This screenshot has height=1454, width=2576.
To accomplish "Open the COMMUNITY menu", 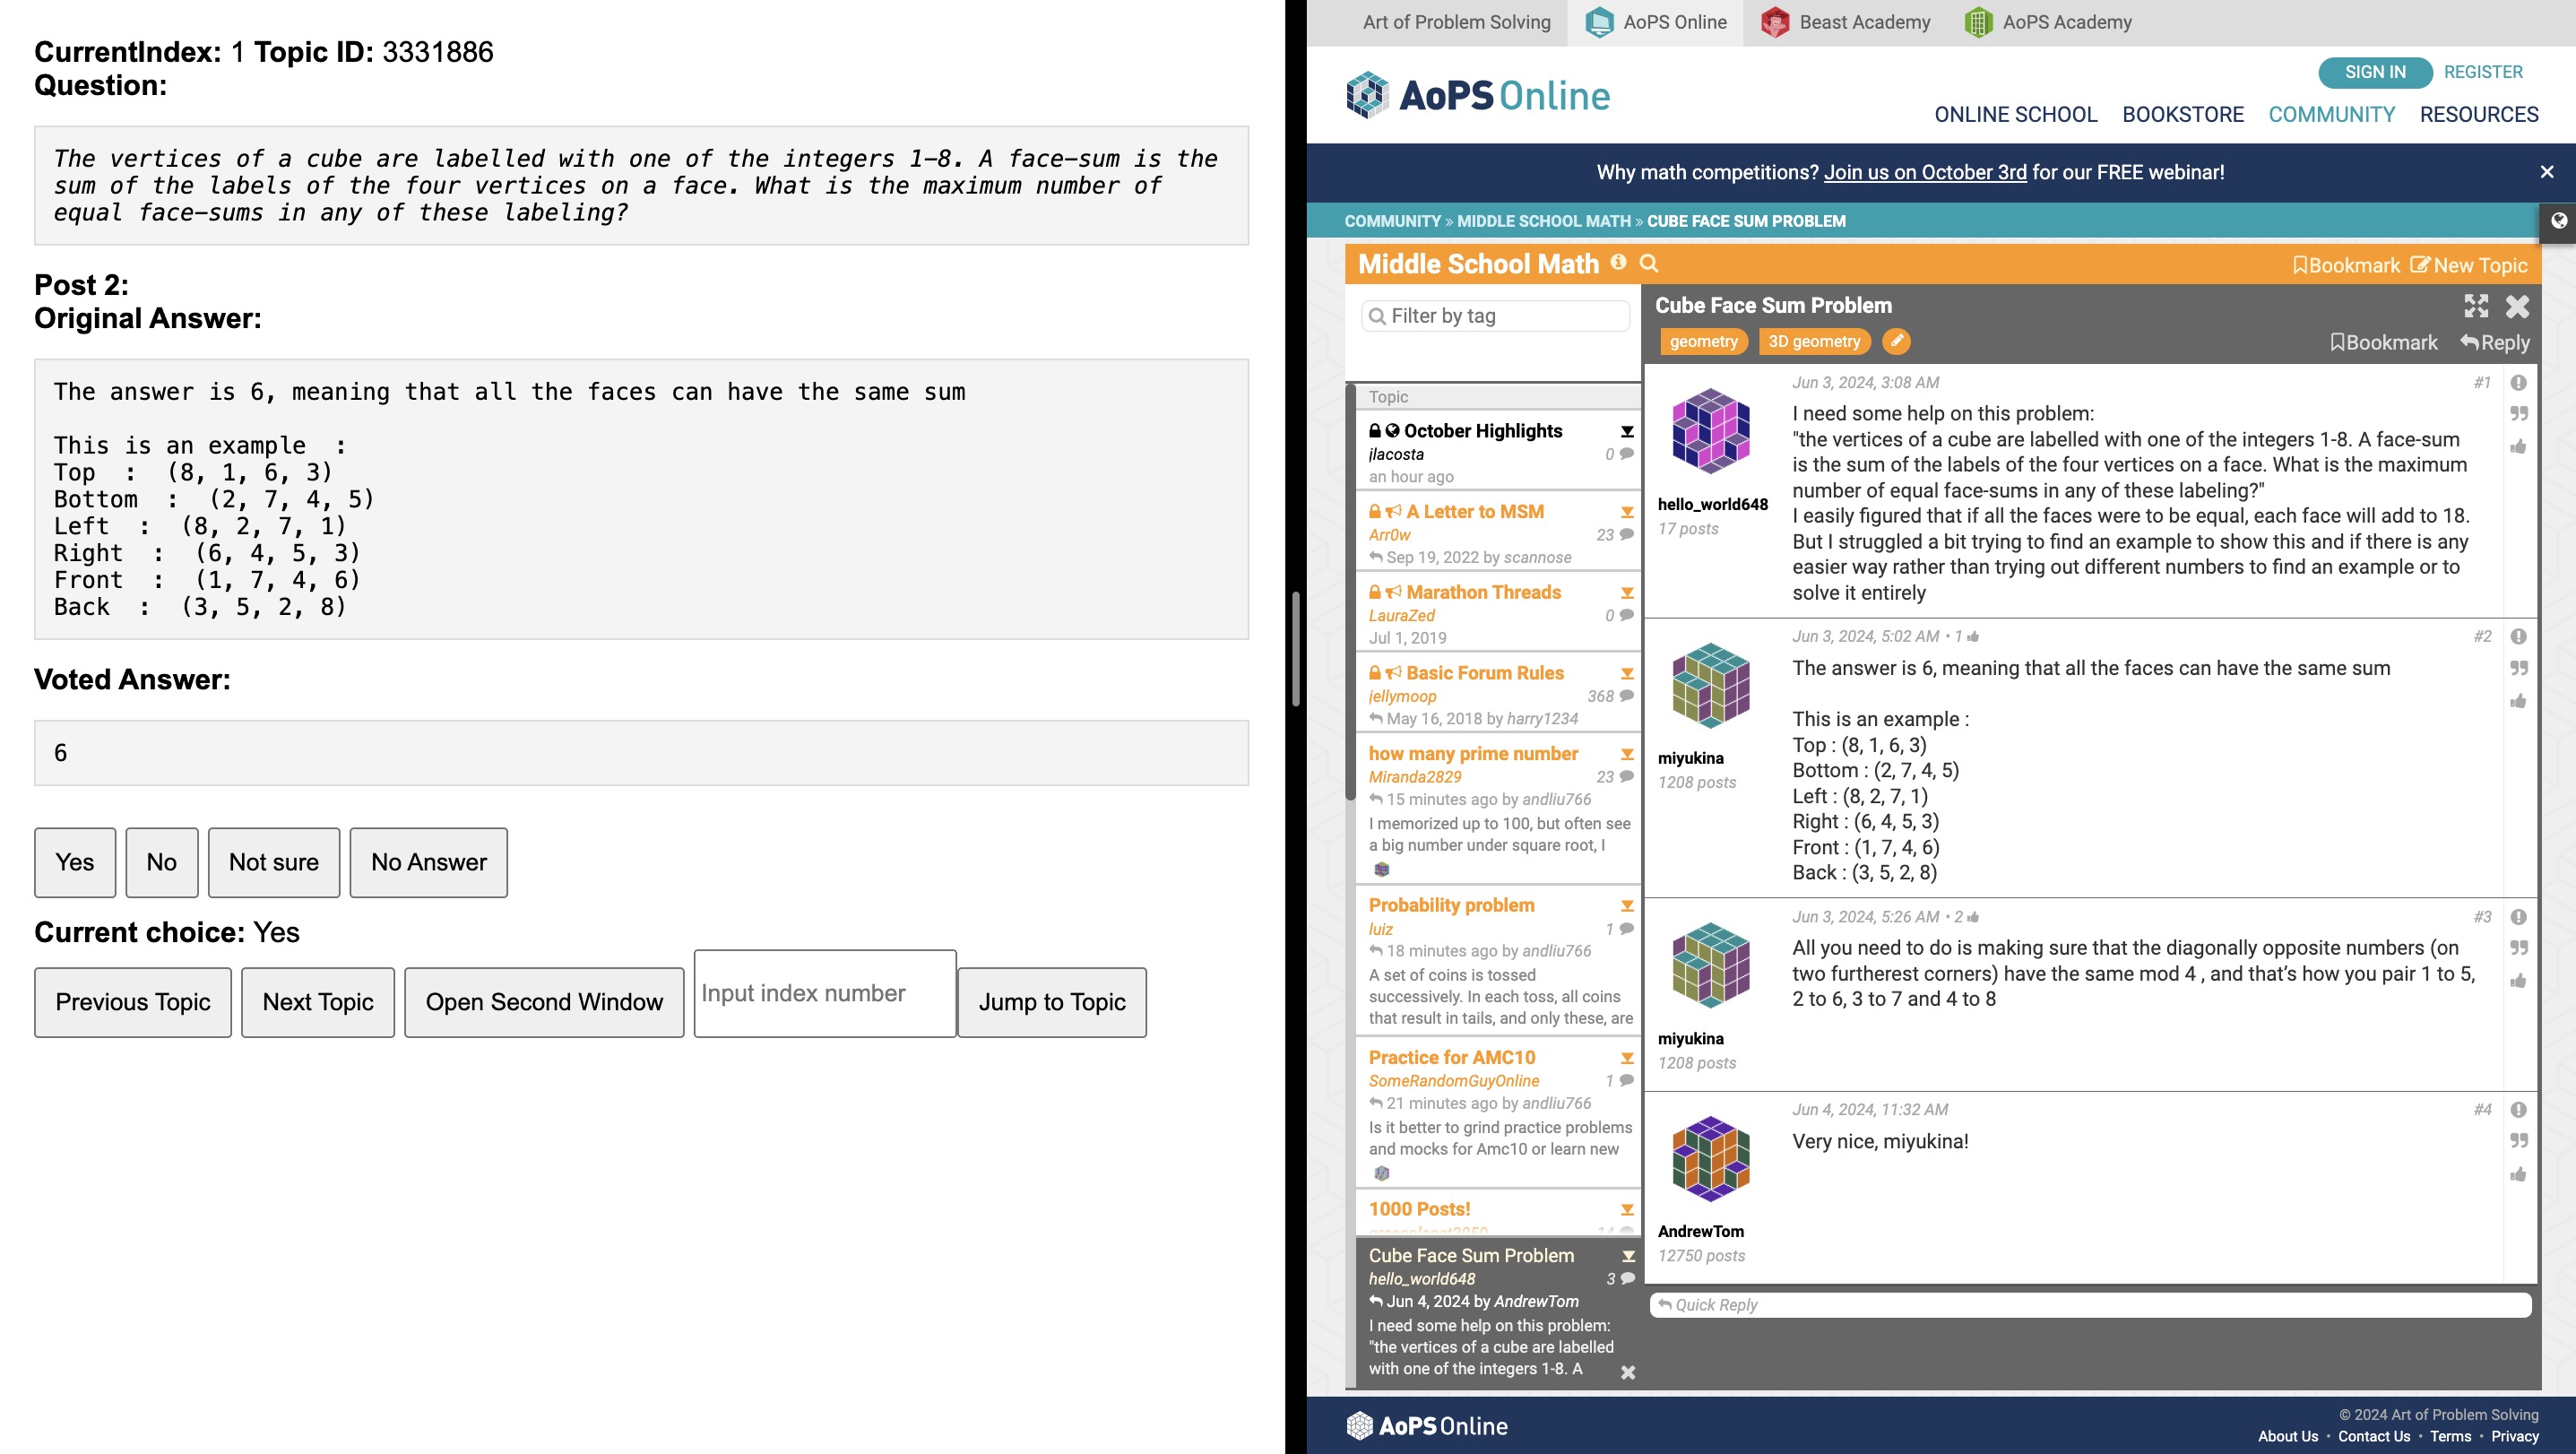I will (x=2331, y=114).
